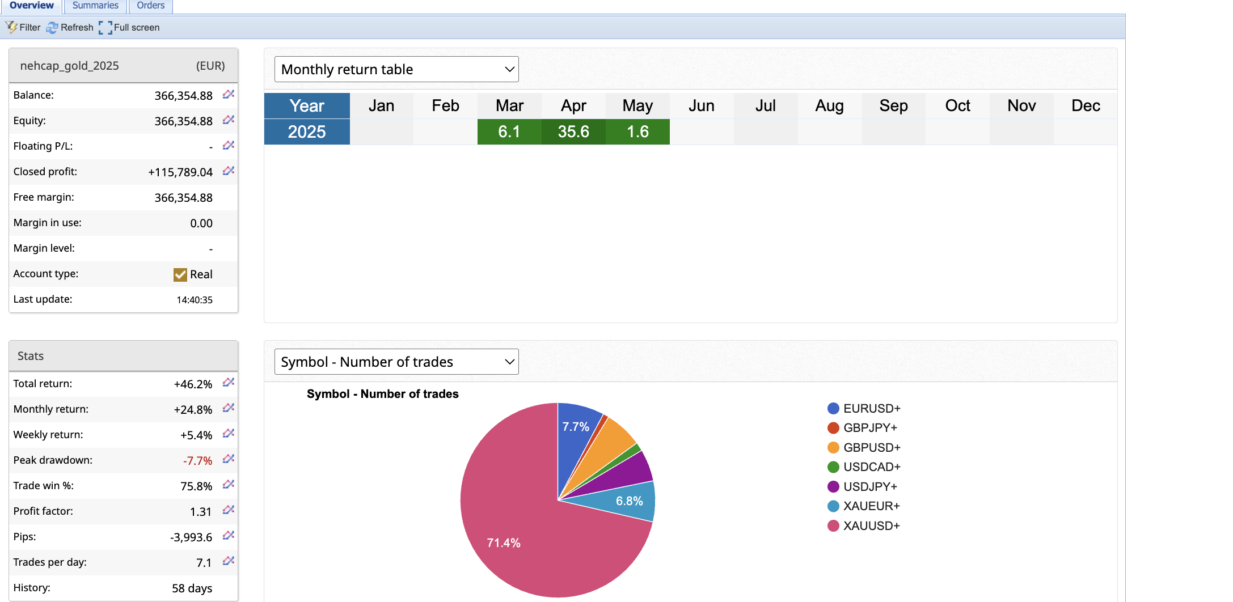The height and width of the screenshot is (602, 1233).
Task: Open the Orders tab
Action: point(150,6)
